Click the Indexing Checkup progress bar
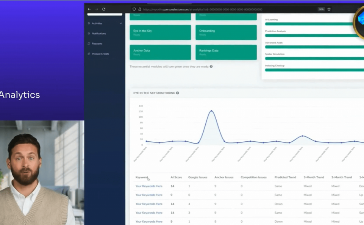This screenshot has width=364, height=225. point(314,70)
